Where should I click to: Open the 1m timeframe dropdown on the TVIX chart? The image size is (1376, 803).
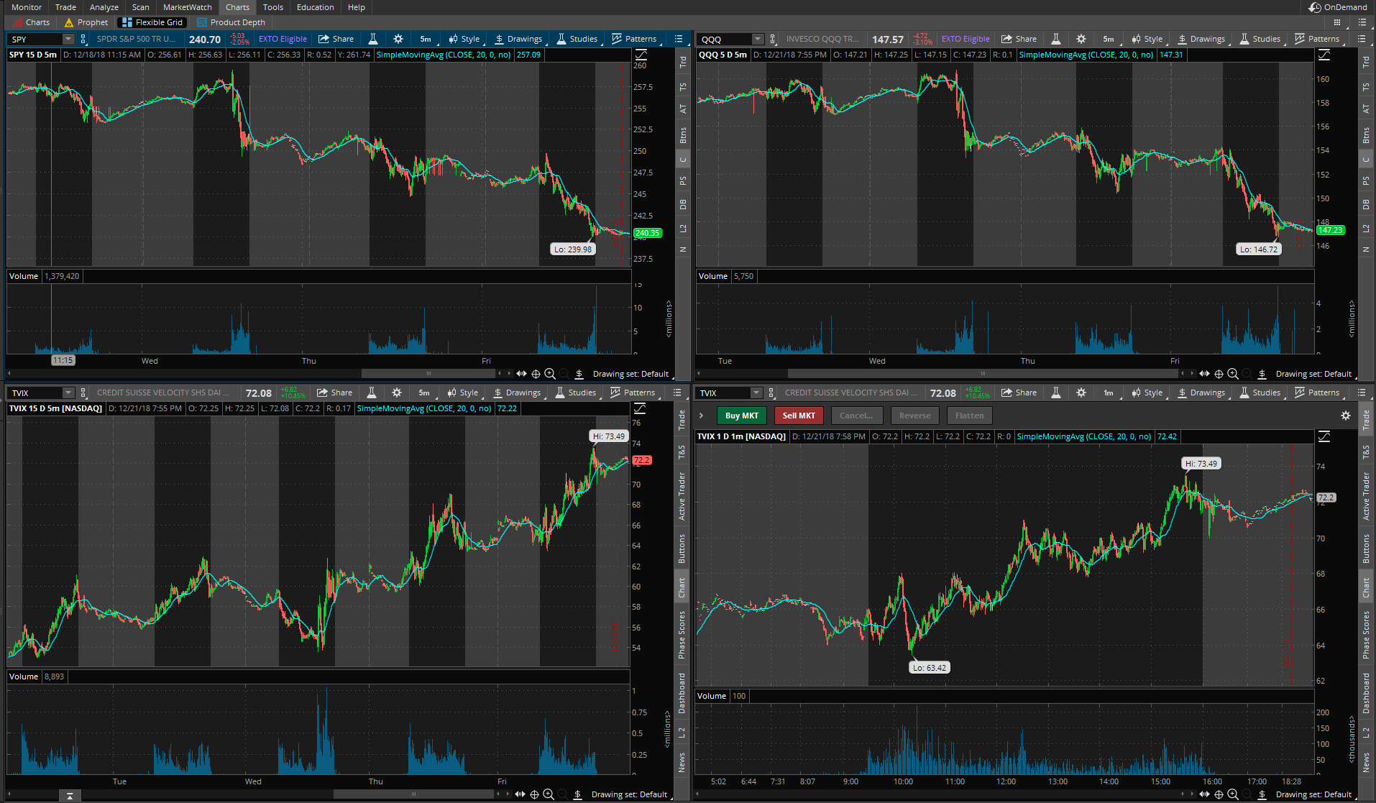(x=1109, y=393)
